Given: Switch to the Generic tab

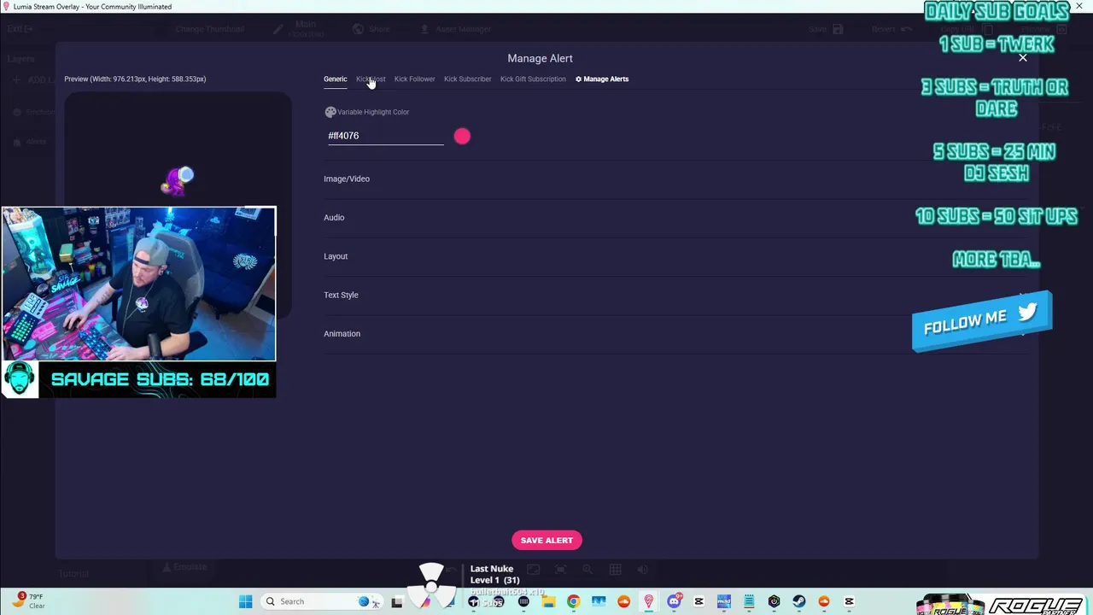Looking at the screenshot, I should pos(335,79).
